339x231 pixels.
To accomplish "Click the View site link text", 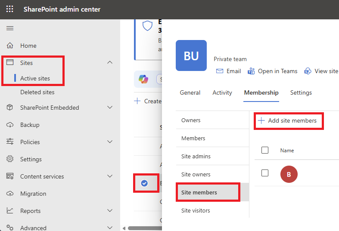I will [x=326, y=71].
